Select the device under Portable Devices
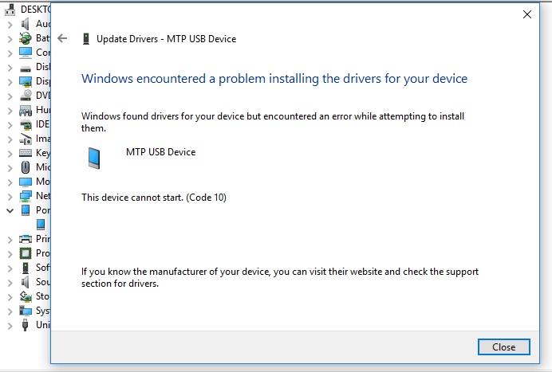The width and height of the screenshot is (552, 372). [40, 225]
